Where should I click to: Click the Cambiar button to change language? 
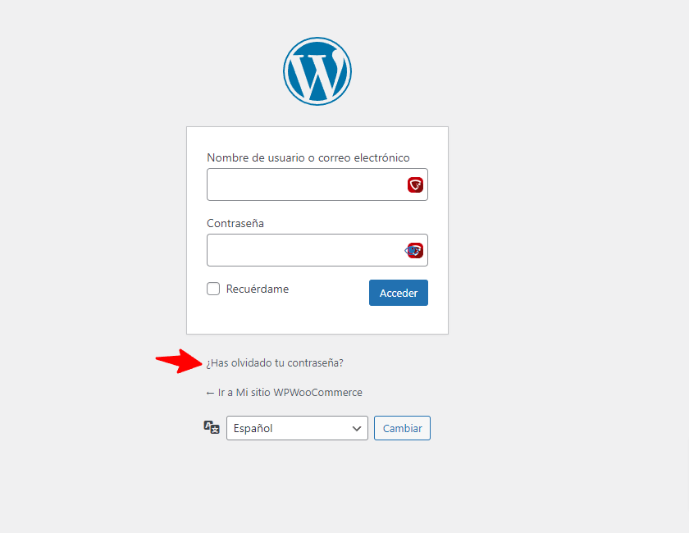[402, 428]
